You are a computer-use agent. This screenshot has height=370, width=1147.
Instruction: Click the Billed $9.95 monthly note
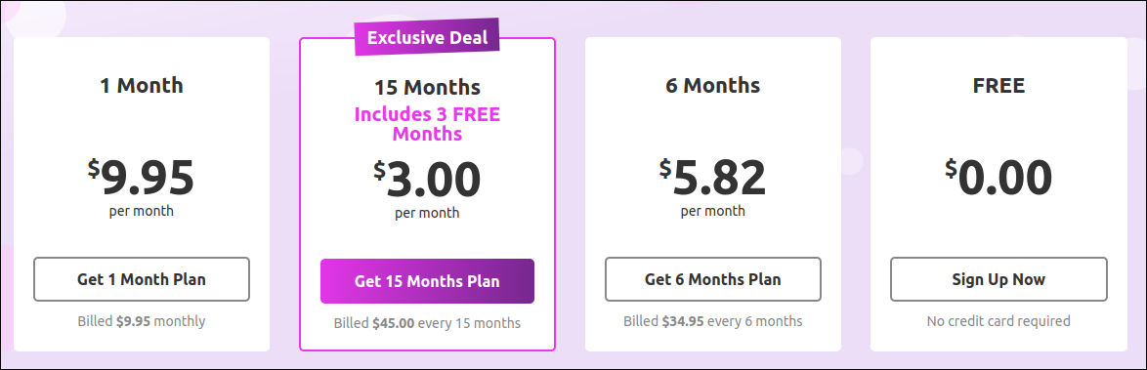click(142, 321)
